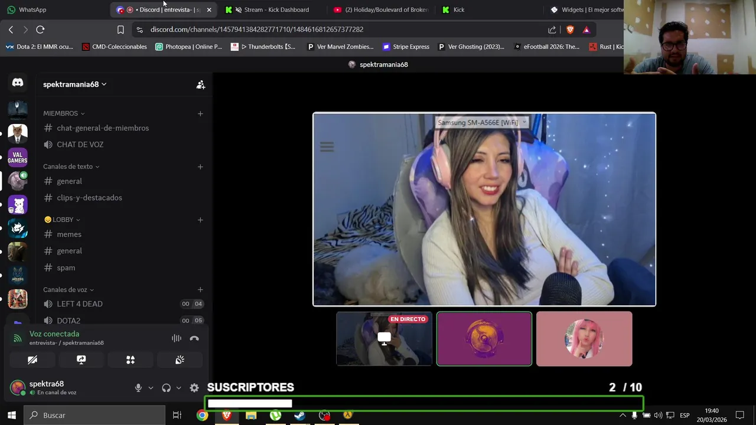
Task: Reload the page in browser
Action: (40, 30)
